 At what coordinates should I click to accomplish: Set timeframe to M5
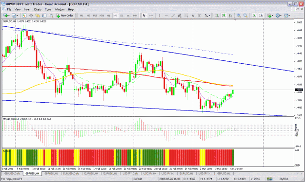(x=88, y=16)
